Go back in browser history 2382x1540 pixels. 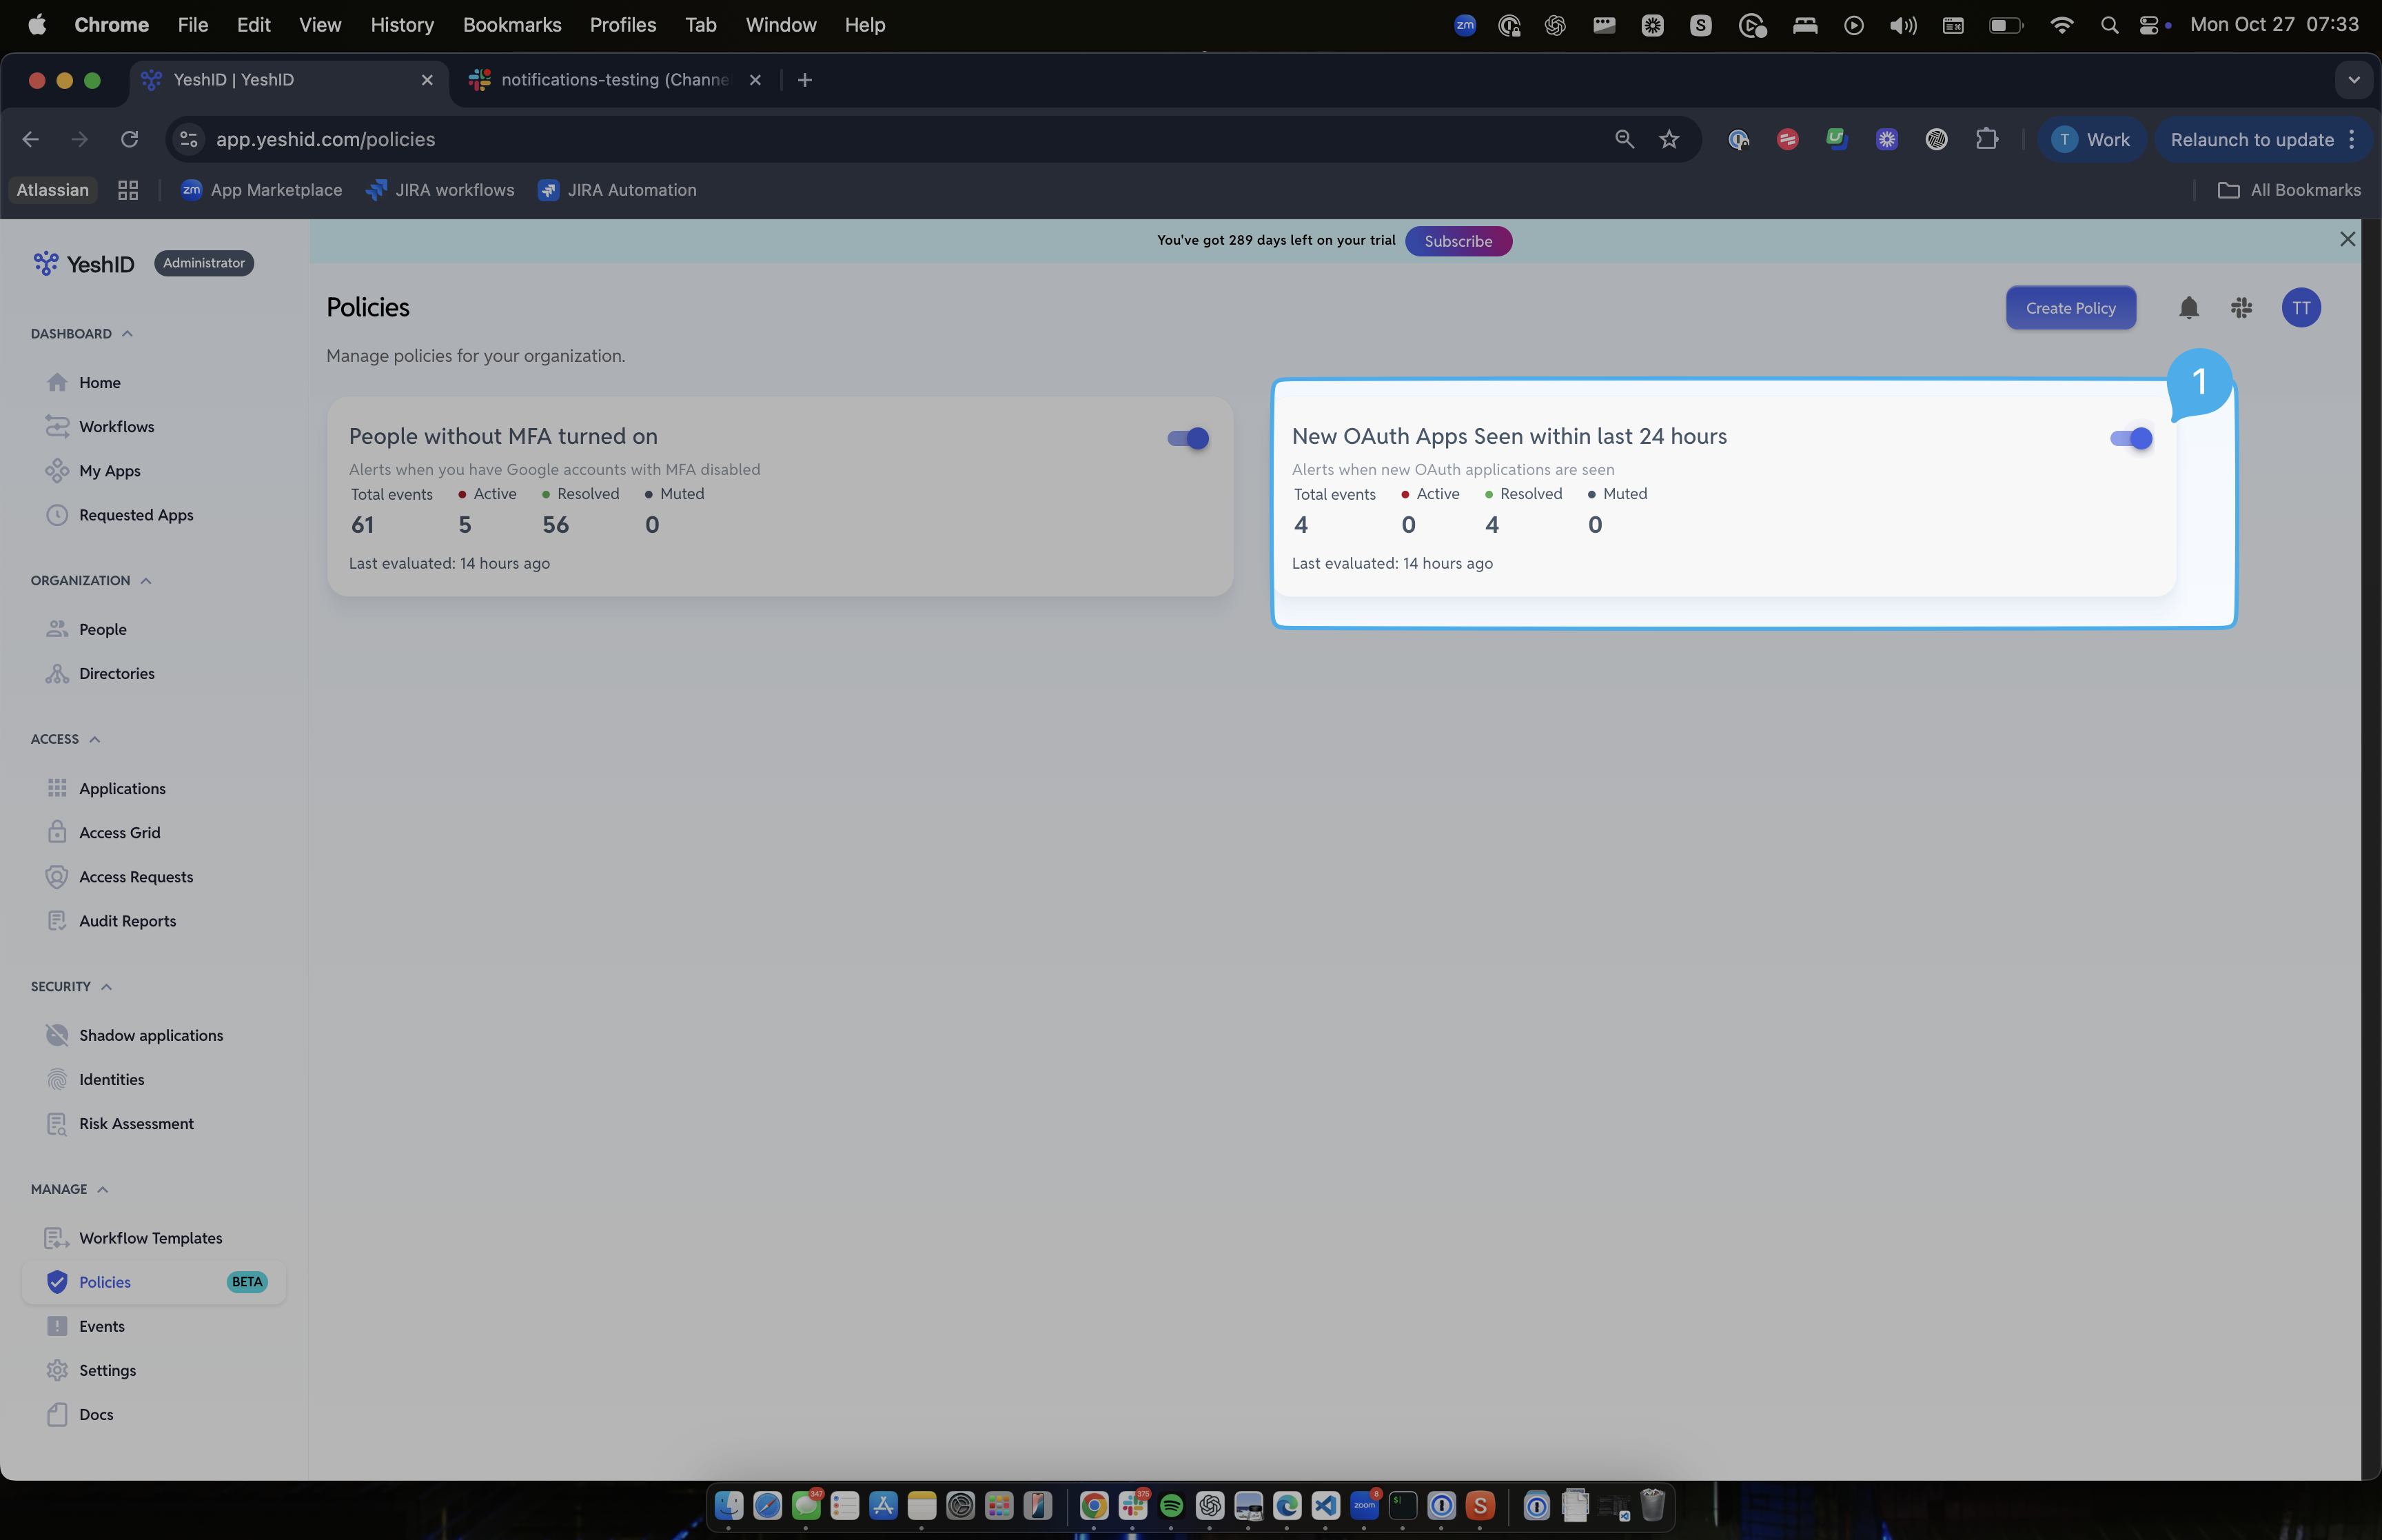pos(31,139)
